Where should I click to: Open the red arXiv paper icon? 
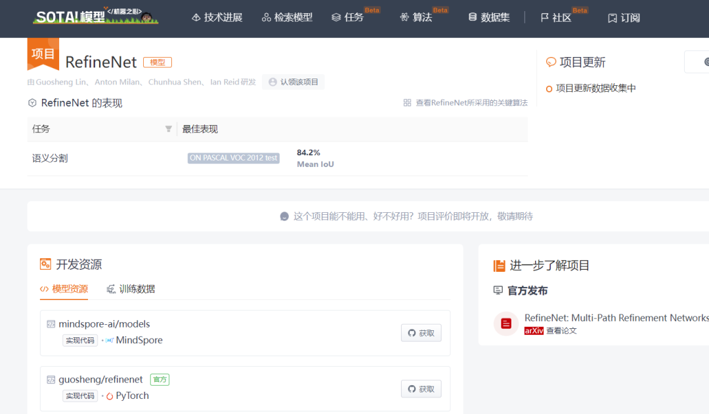[505, 324]
